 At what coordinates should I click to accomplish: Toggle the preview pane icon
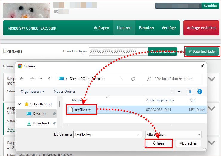(x=189, y=92)
